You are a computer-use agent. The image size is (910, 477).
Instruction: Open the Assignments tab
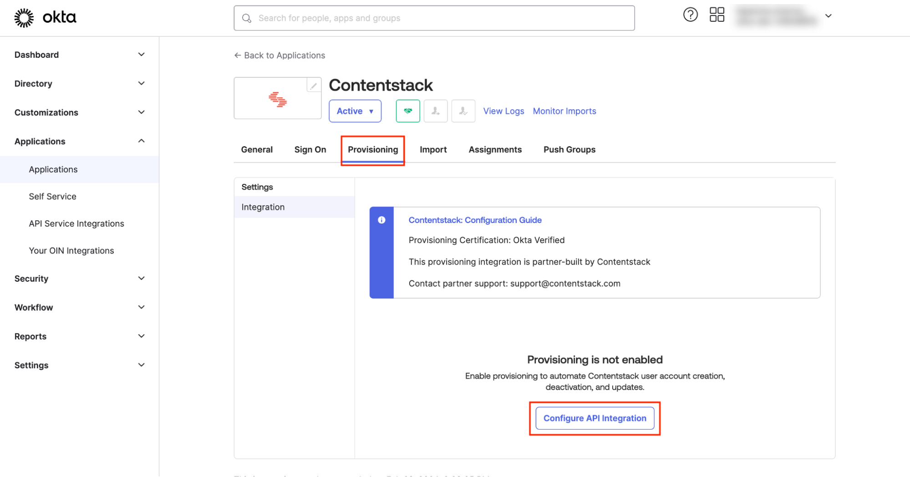[495, 150]
